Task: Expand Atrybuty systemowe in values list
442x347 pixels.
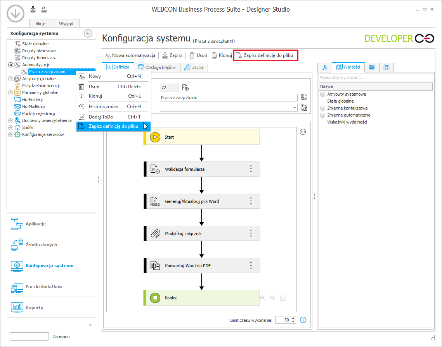Action: click(323, 94)
